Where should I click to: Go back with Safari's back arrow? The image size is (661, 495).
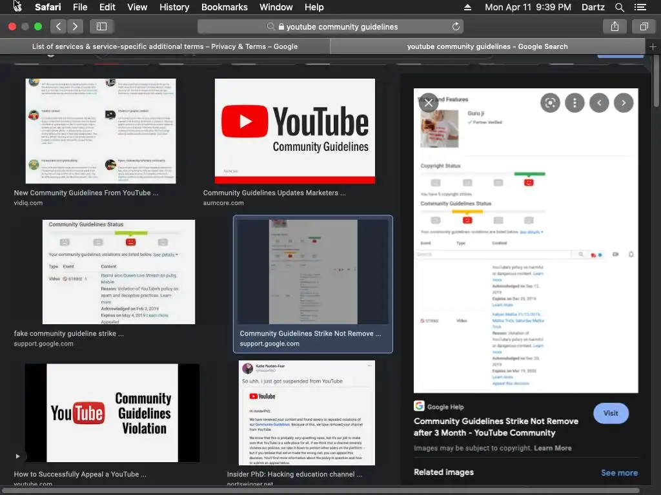[58, 26]
